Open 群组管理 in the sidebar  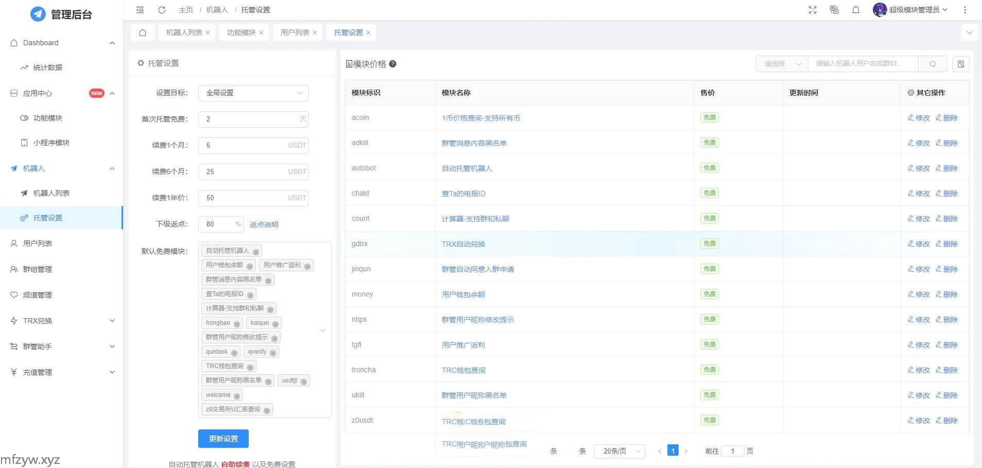click(38, 269)
